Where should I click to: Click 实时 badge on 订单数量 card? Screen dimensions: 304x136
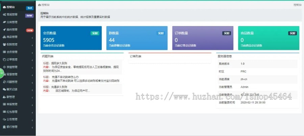(x=227, y=33)
